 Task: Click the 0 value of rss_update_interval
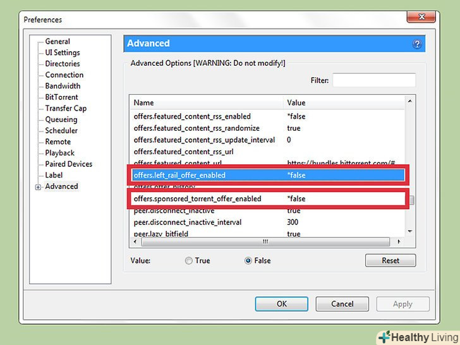coord(289,140)
